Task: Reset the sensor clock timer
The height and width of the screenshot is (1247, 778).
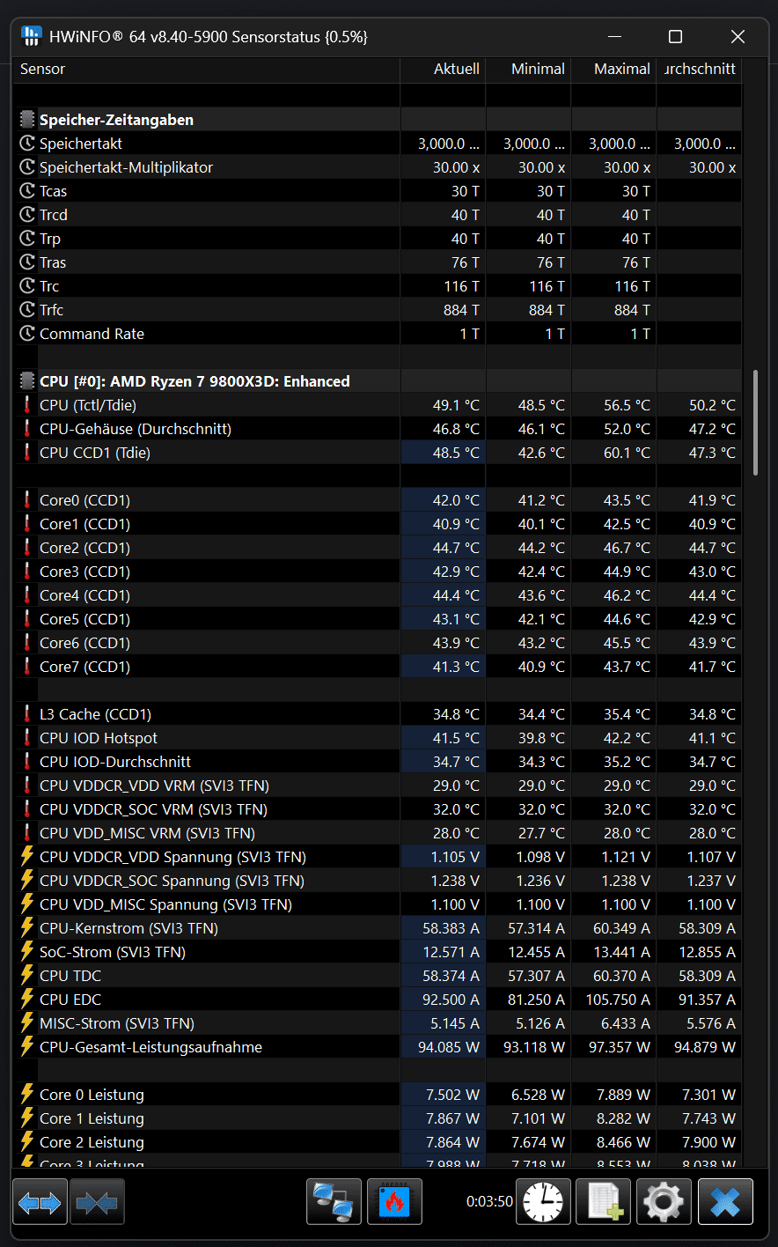Action: (x=542, y=1202)
